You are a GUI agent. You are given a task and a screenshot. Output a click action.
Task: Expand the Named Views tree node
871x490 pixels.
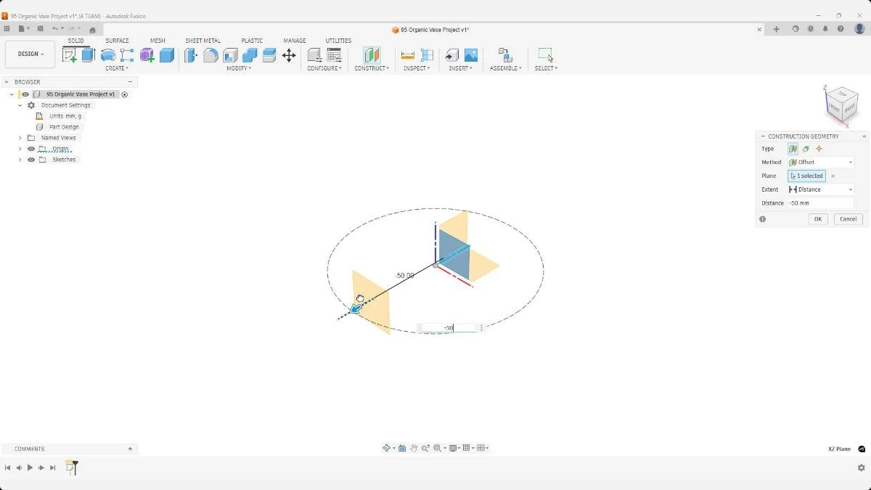20,138
